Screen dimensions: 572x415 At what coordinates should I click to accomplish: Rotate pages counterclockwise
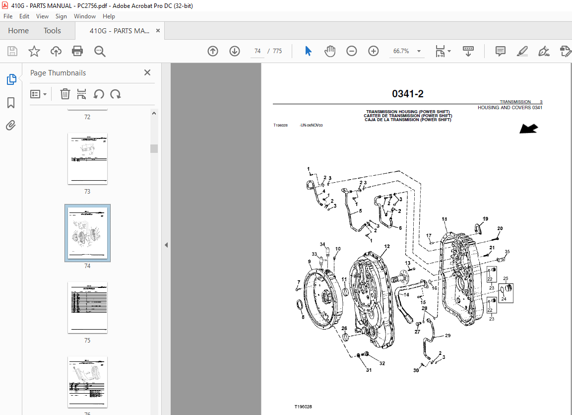(99, 94)
